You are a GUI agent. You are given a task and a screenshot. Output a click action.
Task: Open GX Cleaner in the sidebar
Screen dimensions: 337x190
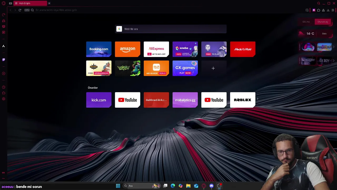4,21
